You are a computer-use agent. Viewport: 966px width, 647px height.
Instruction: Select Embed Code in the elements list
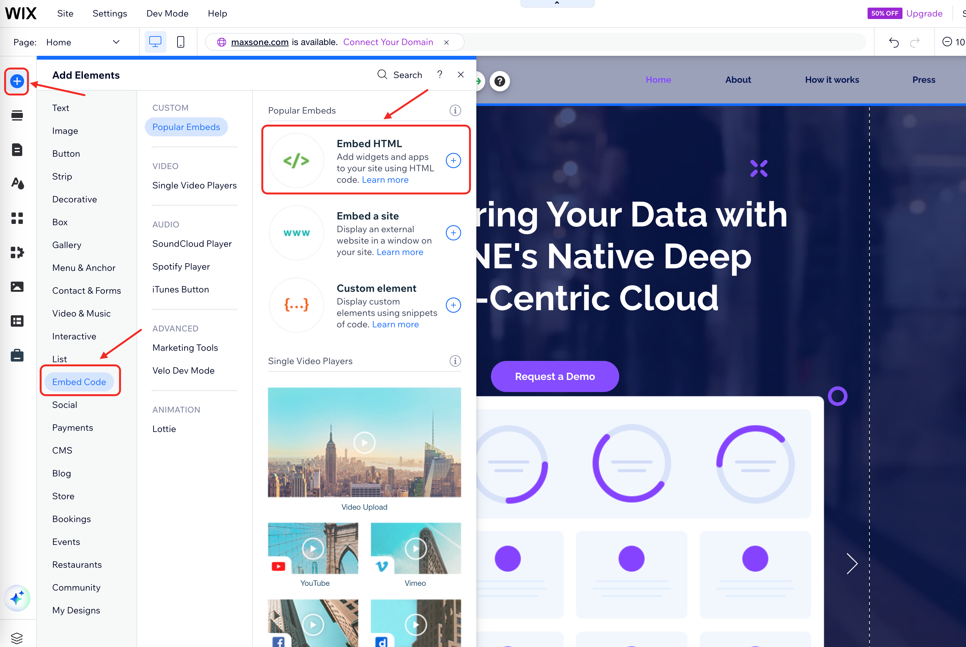tap(79, 382)
